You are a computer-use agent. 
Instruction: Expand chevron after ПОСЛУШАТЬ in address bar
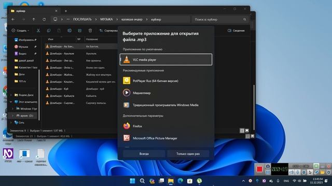coord(95,20)
